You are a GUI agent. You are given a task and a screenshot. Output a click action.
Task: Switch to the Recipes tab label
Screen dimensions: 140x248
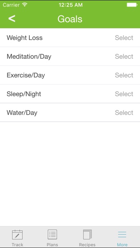(87, 245)
